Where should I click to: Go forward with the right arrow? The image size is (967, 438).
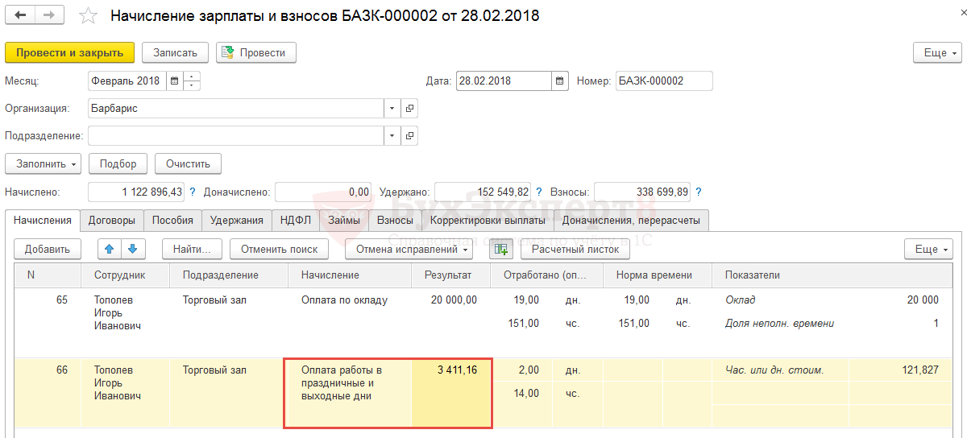50,15
